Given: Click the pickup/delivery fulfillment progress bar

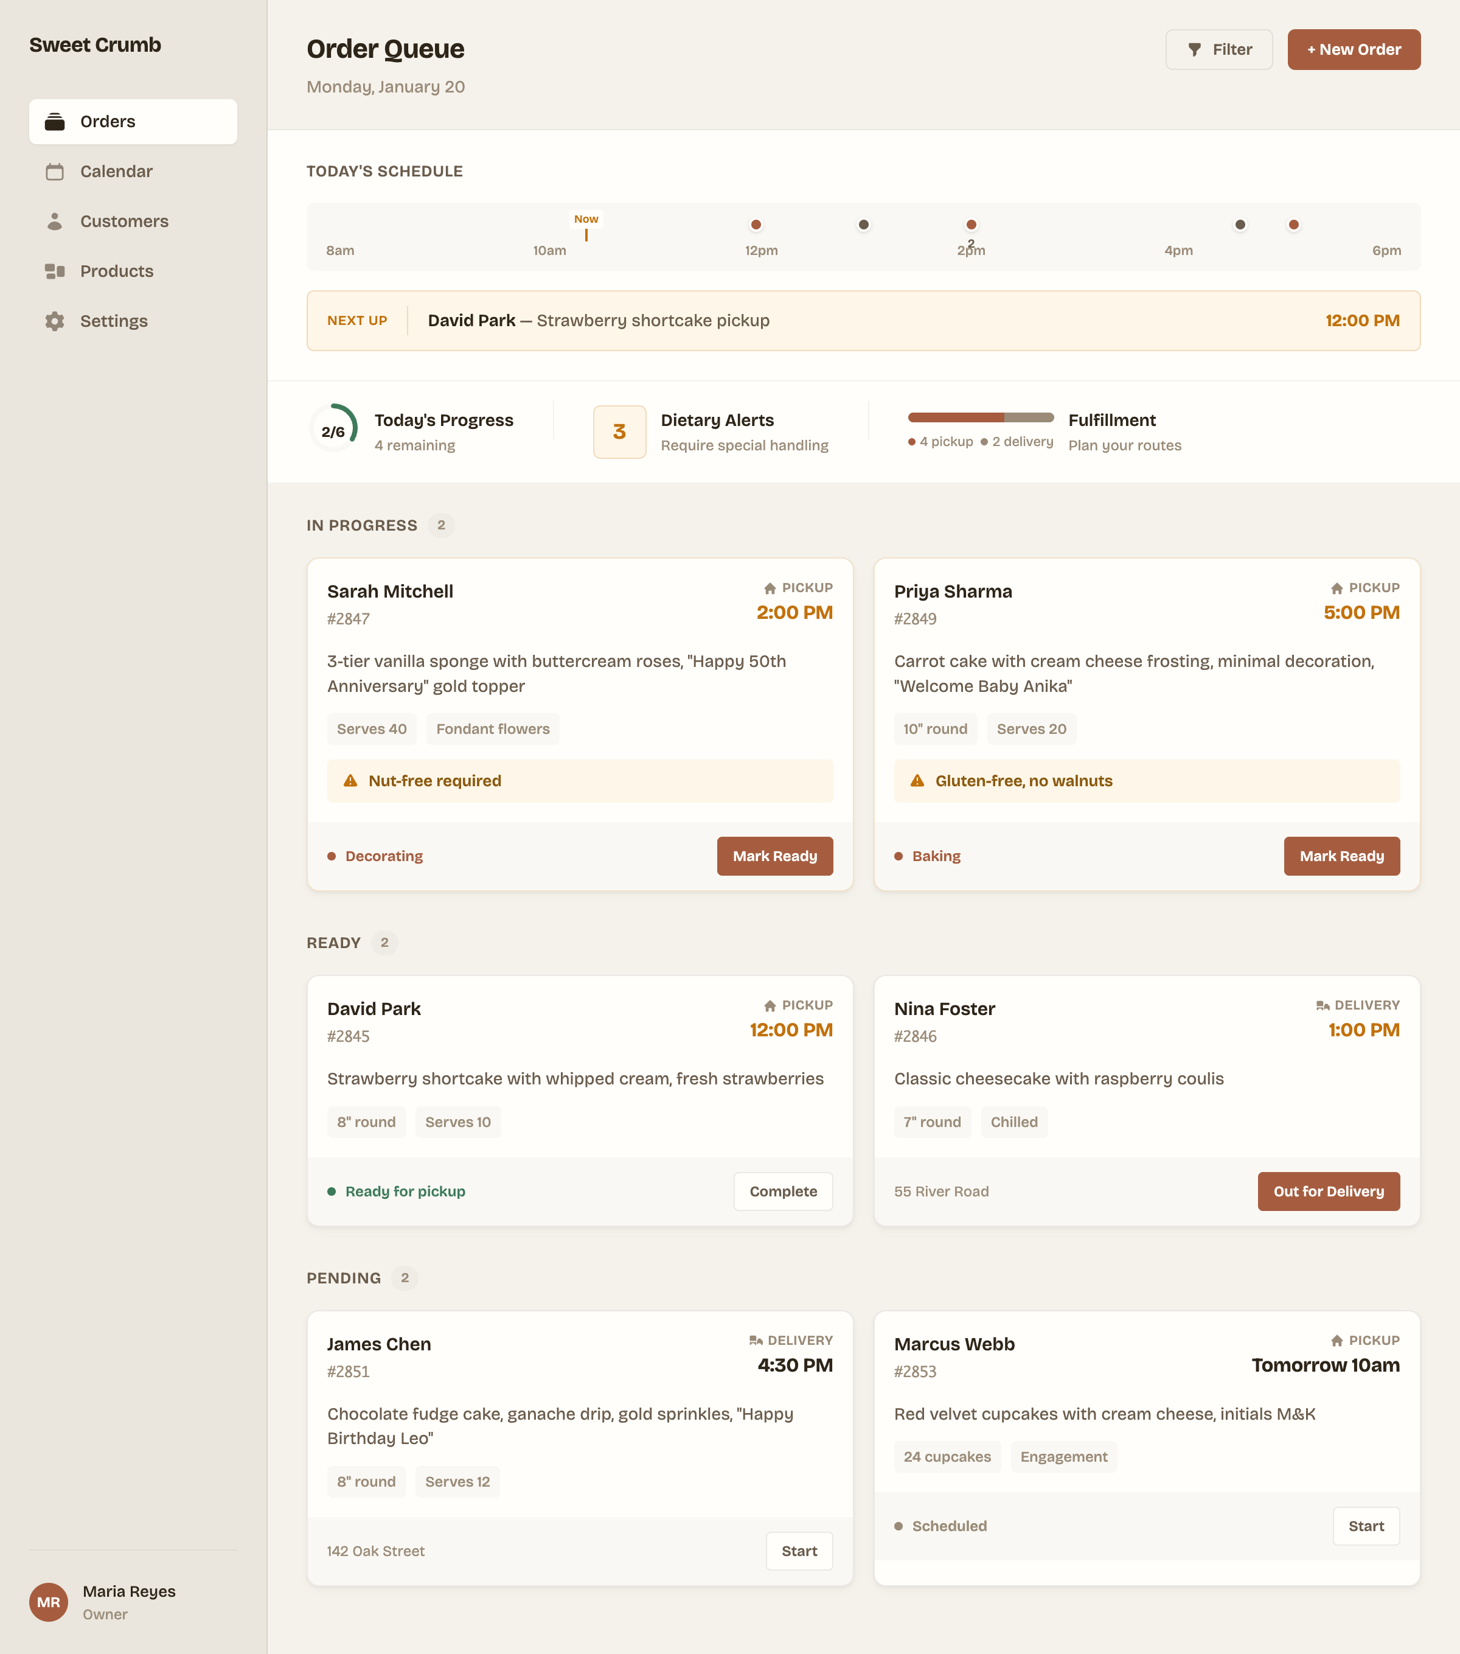Looking at the screenshot, I should click(981, 417).
